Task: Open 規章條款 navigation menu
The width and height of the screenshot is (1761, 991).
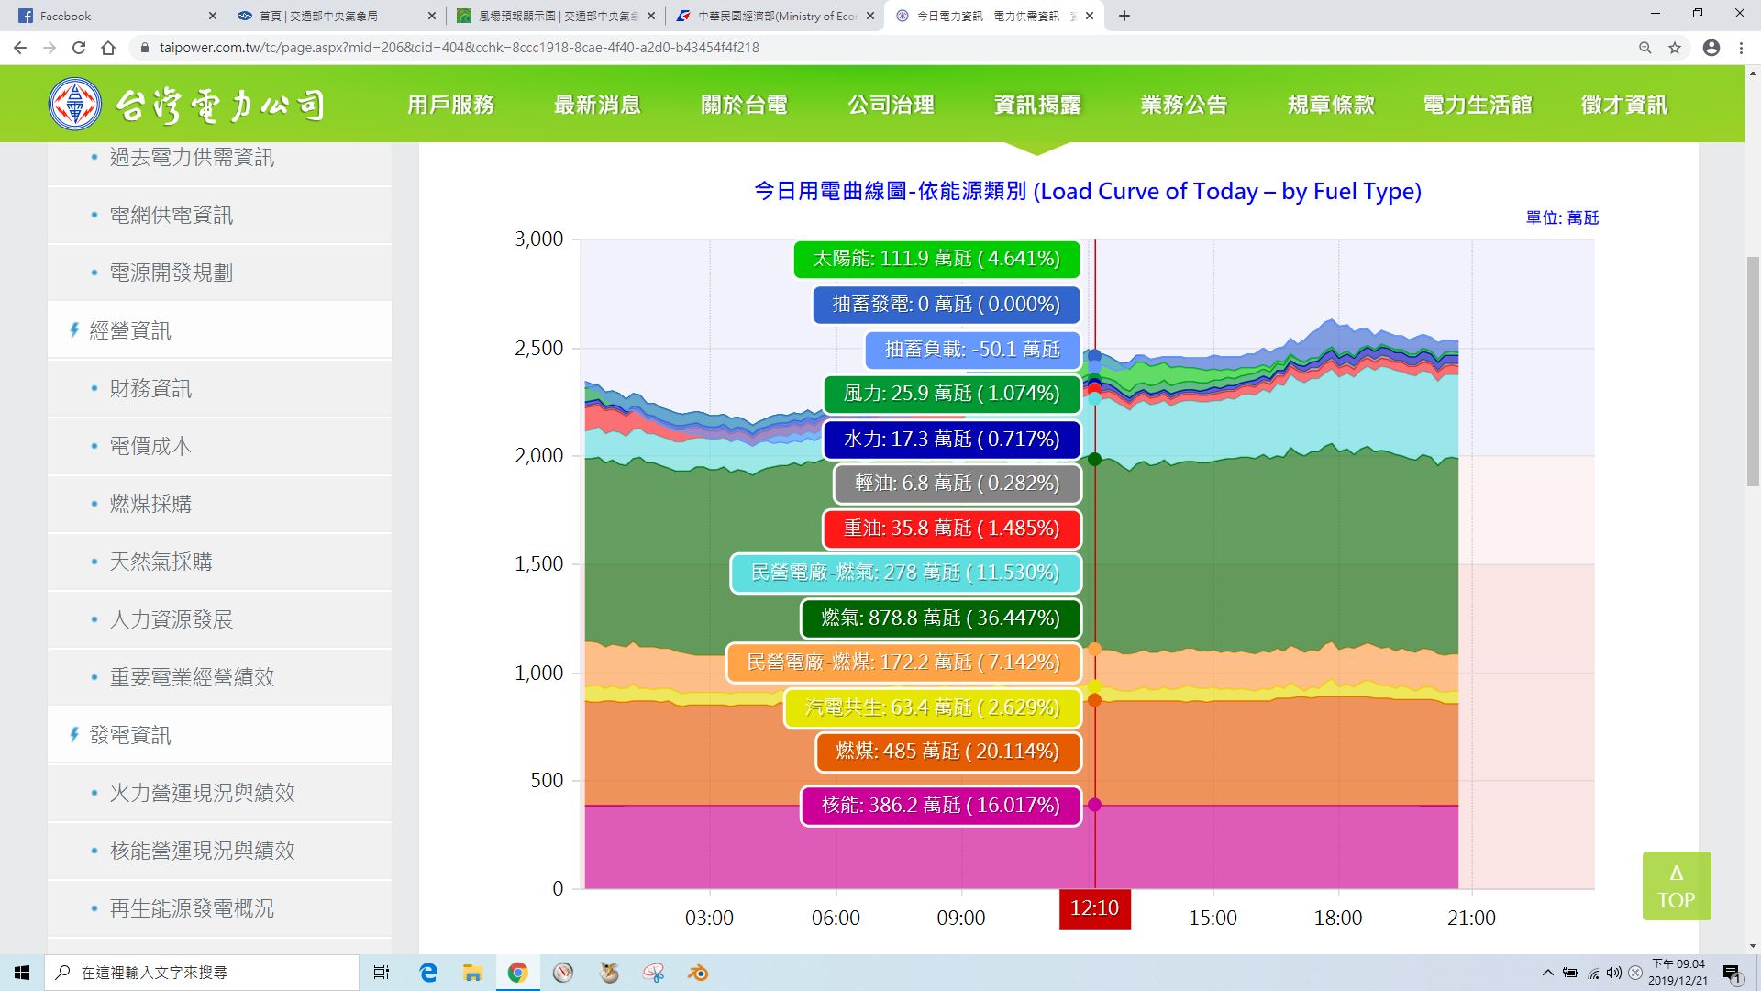Action: click(1331, 105)
